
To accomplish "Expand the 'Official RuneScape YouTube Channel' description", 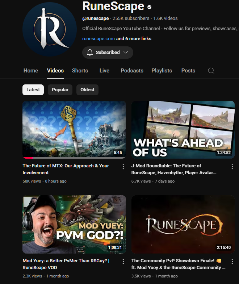I will tap(160, 29).
